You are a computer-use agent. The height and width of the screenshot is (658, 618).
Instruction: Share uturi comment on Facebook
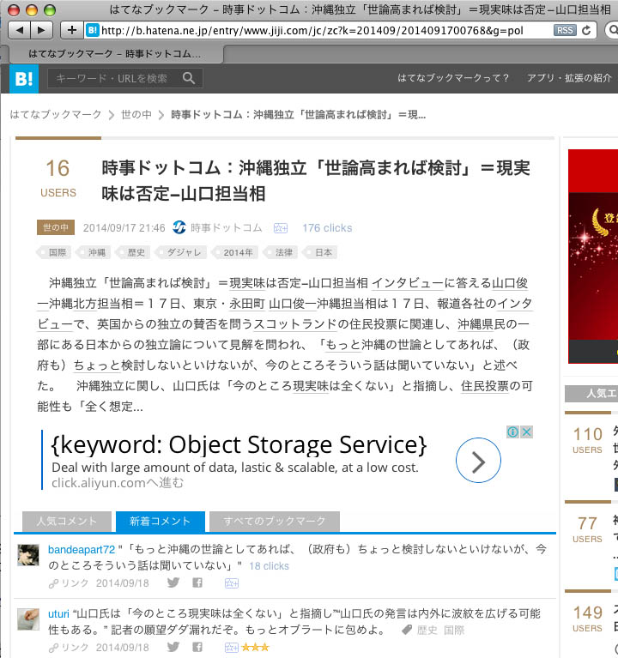[197, 647]
